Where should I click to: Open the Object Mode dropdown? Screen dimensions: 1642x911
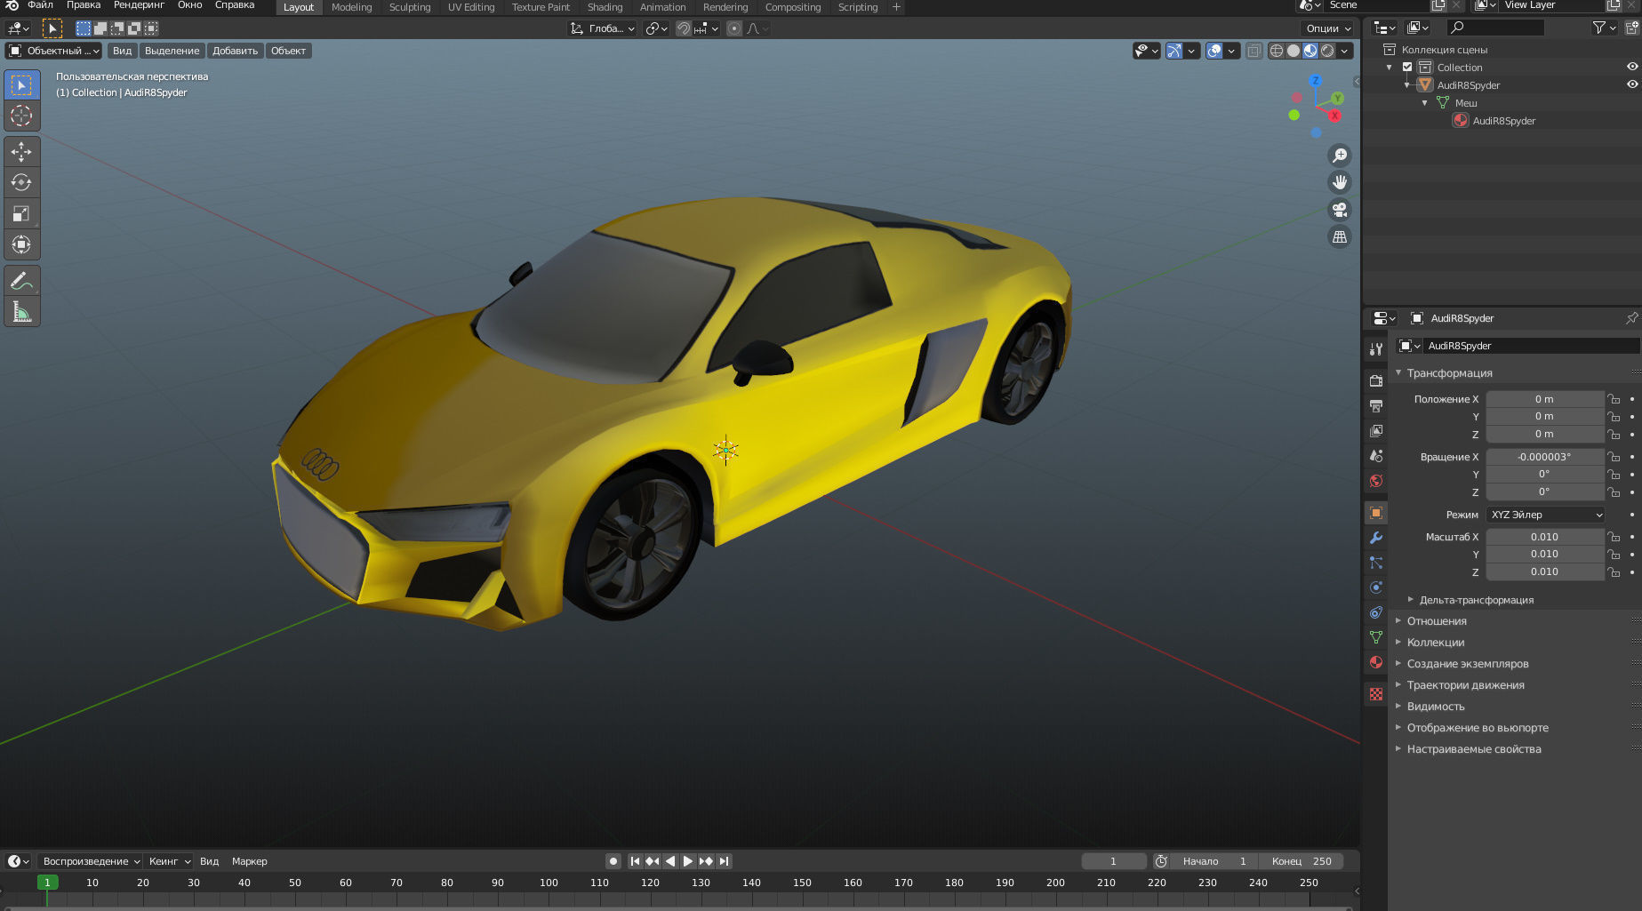click(53, 51)
